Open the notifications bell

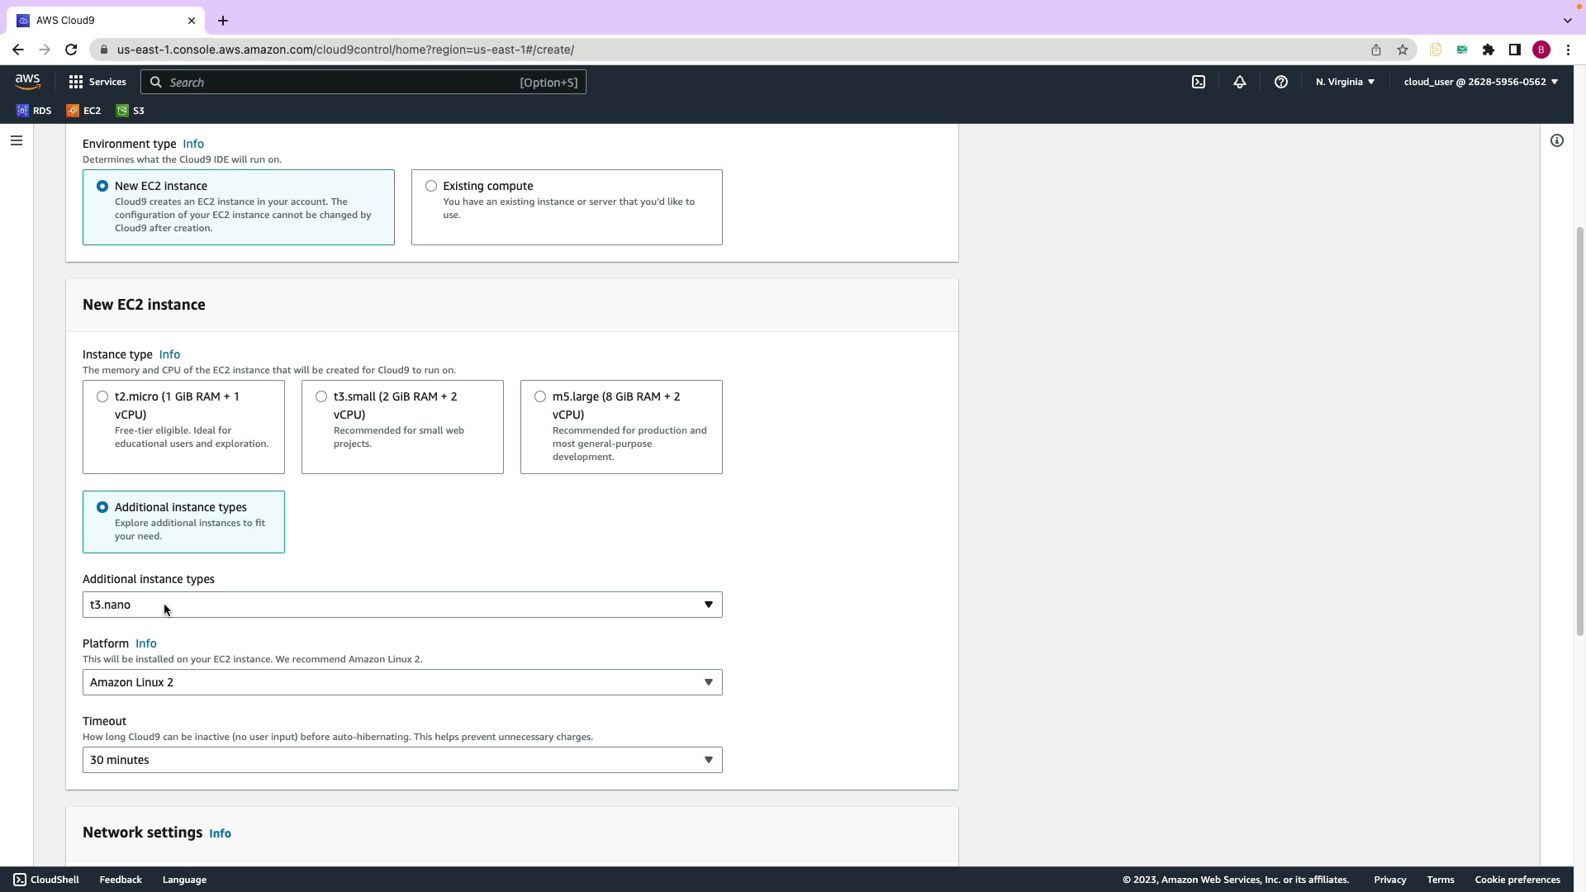click(1240, 82)
